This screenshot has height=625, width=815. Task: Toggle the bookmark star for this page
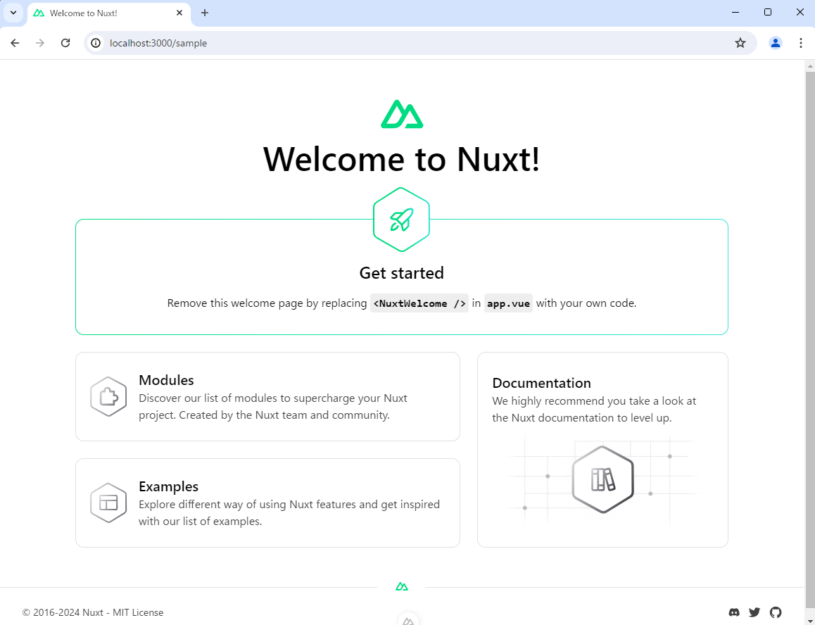(740, 43)
